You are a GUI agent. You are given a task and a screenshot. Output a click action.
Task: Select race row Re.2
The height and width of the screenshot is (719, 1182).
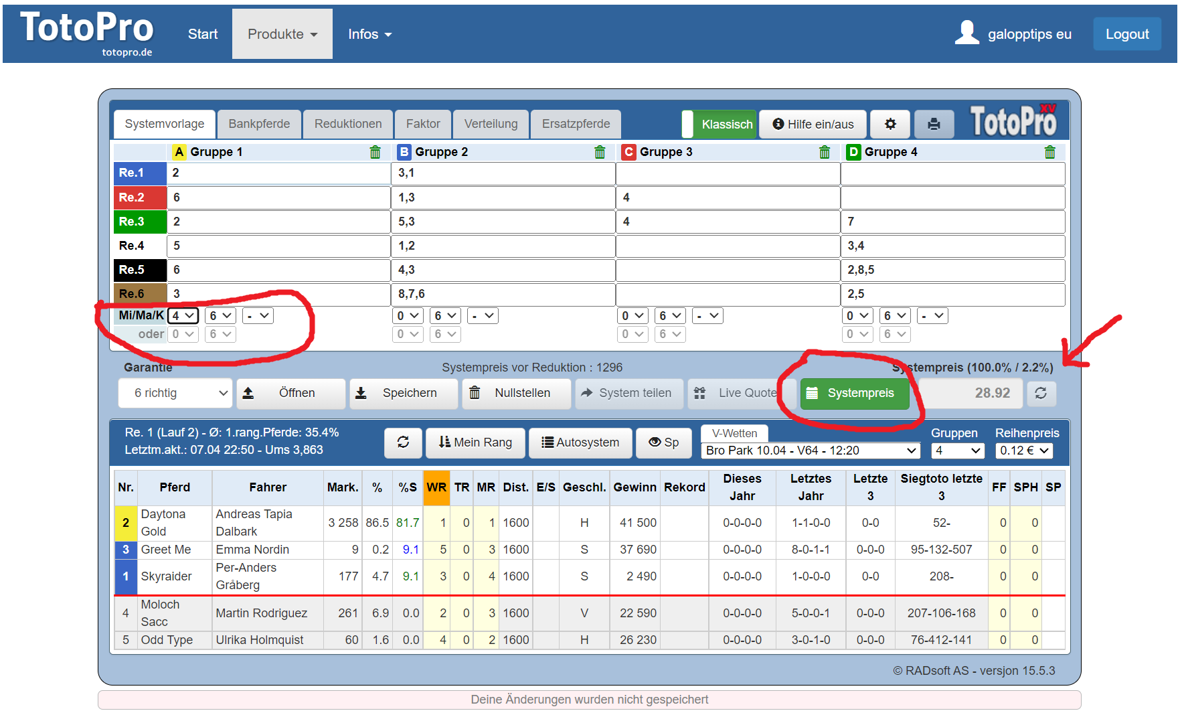tap(140, 197)
